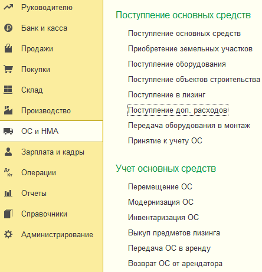Click the grid icon for Склад

tap(8, 90)
